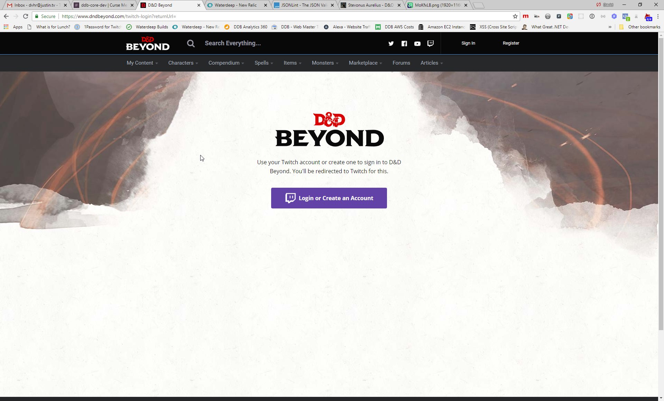This screenshot has height=401, width=664.
Task: Open XSS Cross Site Scripting bookmark
Action: 494,27
